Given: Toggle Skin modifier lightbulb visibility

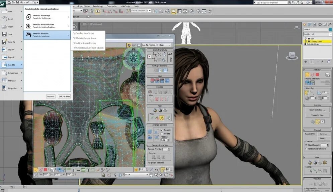Looking at the screenshot, I should tap(306, 39).
